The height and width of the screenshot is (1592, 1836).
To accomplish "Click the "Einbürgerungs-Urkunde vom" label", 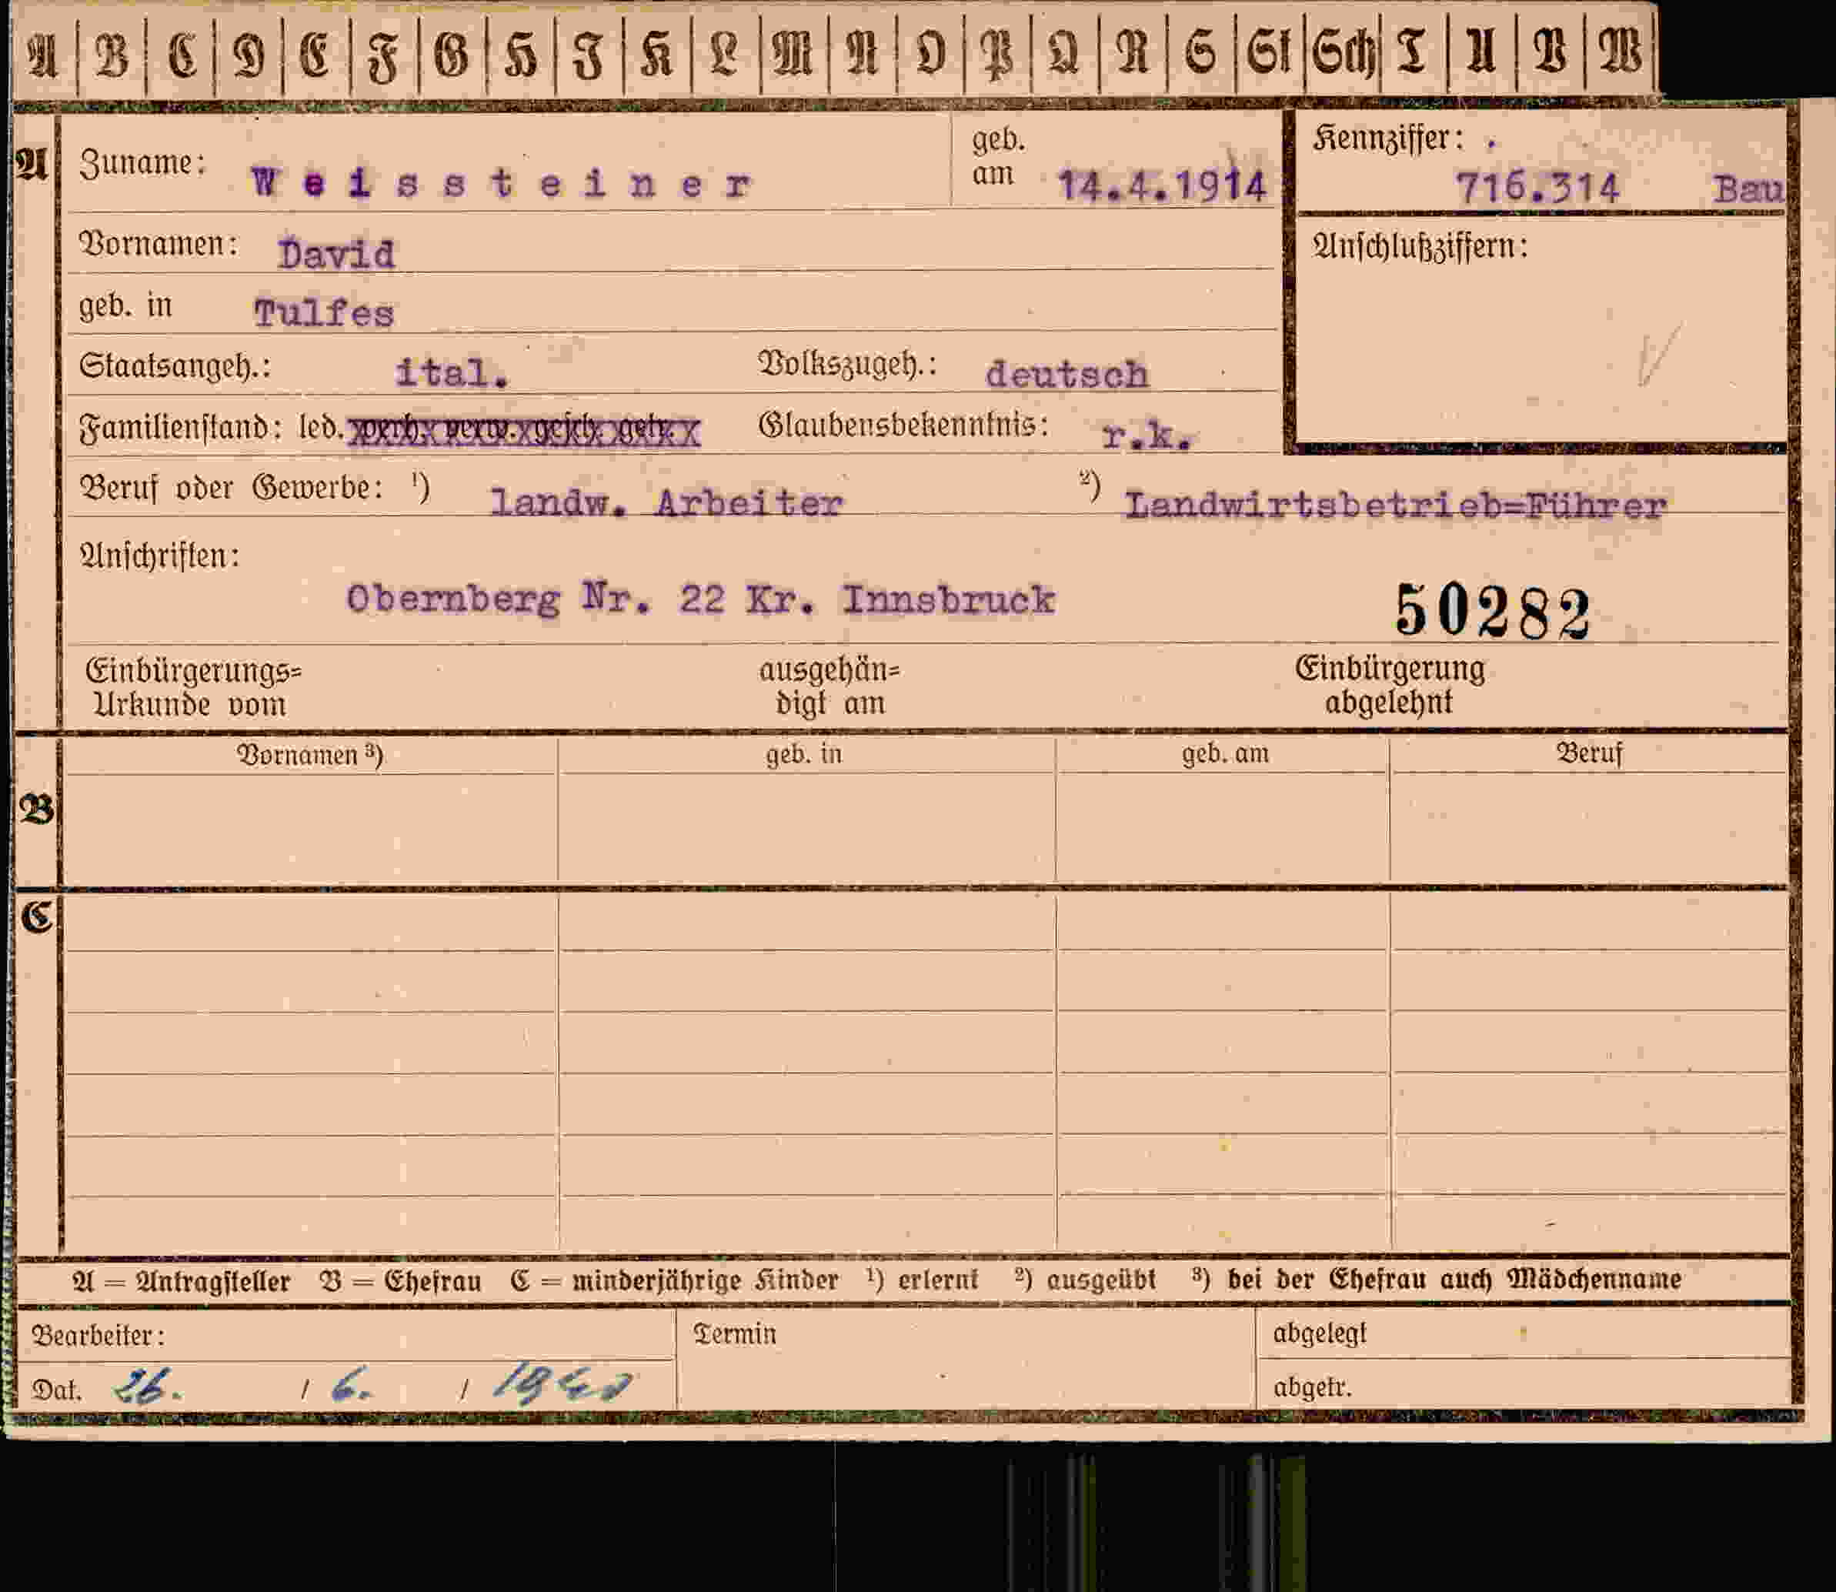I will point(194,686).
